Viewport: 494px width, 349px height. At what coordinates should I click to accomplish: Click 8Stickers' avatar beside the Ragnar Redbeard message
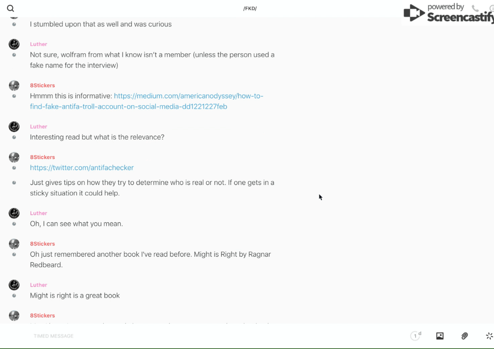[x=14, y=244]
